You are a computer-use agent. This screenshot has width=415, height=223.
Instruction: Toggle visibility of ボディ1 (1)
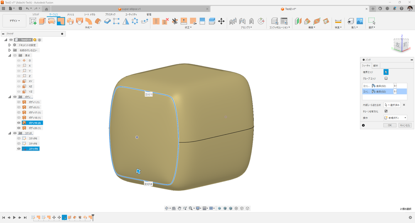[x=19, y=102]
